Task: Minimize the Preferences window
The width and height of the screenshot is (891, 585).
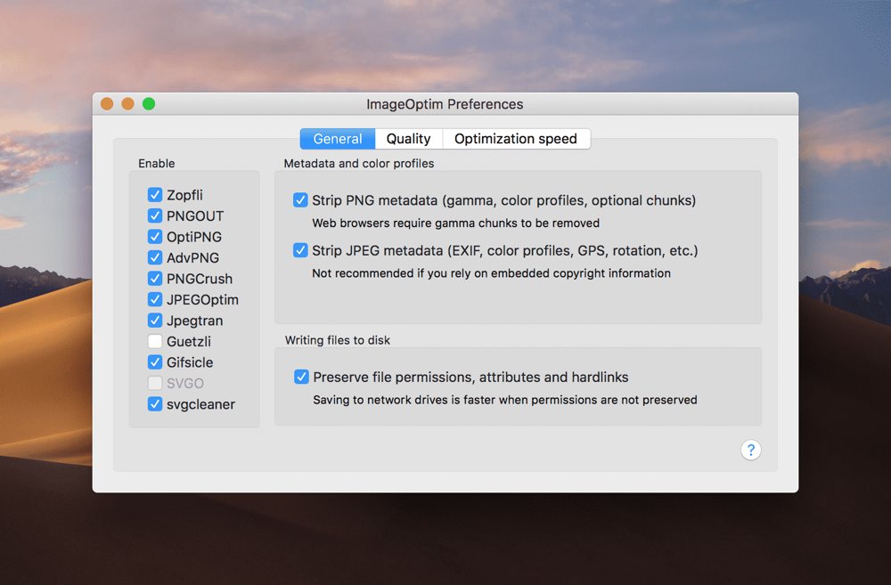Action: [x=127, y=104]
